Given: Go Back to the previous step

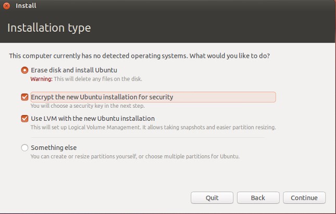Looking at the screenshot, I should pos(258,198).
